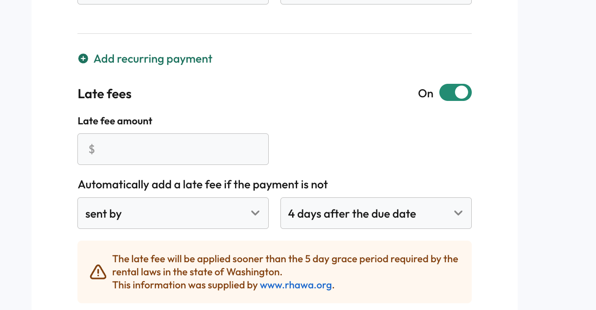Focus the Late fee amount input field
This screenshot has height=310, width=596.
[x=173, y=149]
